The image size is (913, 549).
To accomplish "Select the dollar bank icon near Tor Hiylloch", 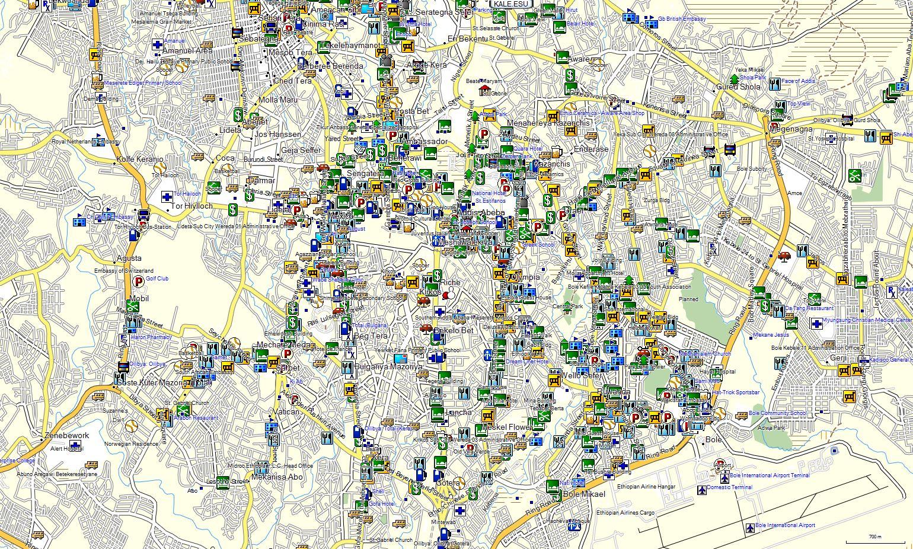I will [x=234, y=209].
